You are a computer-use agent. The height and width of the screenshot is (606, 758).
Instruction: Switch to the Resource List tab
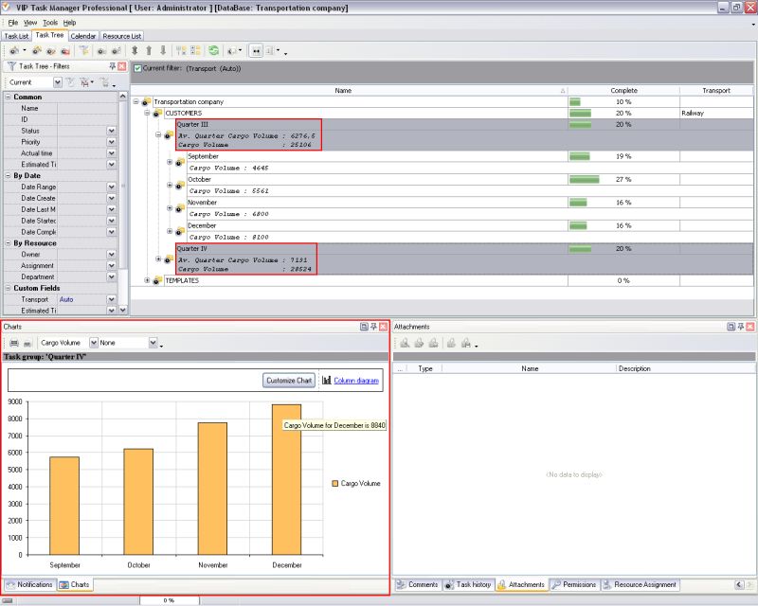[x=122, y=36]
